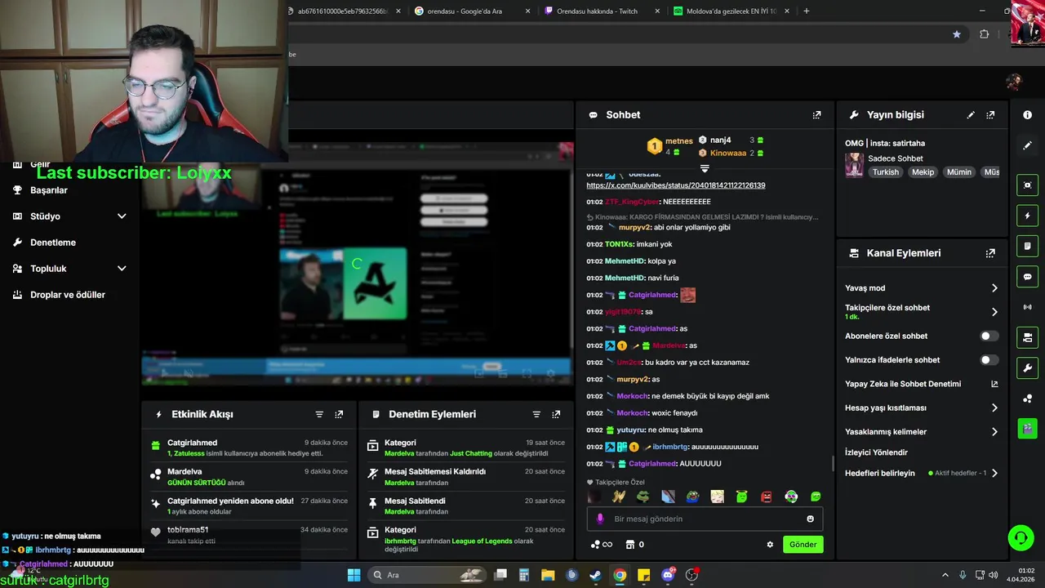The width and height of the screenshot is (1045, 588).
Task: Open the x.com kuulvibes link in chat
Action: pyautogui.click(x=676, y=185)
